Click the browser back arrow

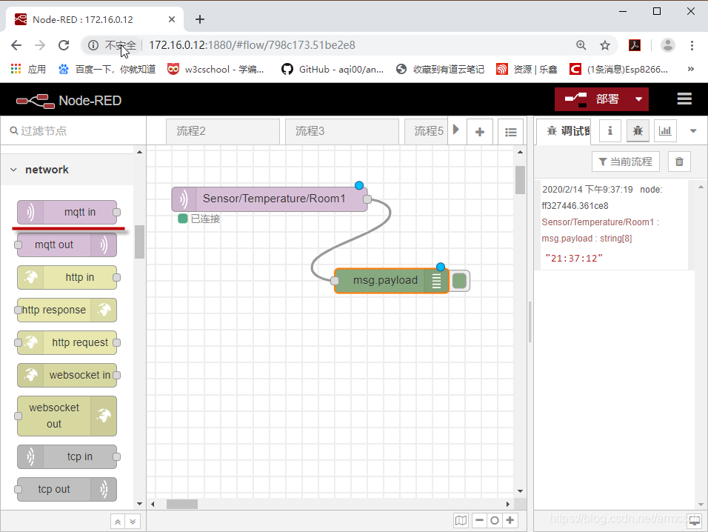(16, 45)
